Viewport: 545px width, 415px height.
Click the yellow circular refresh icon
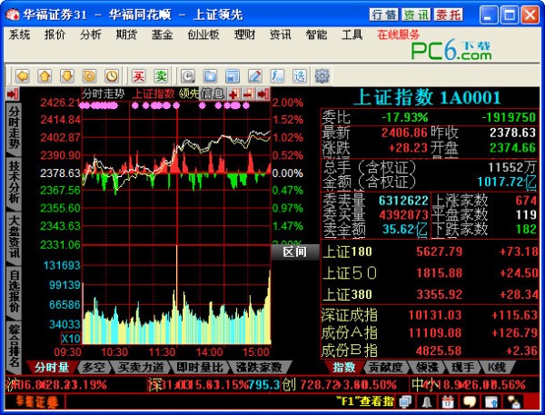click(x=89, y=75)
